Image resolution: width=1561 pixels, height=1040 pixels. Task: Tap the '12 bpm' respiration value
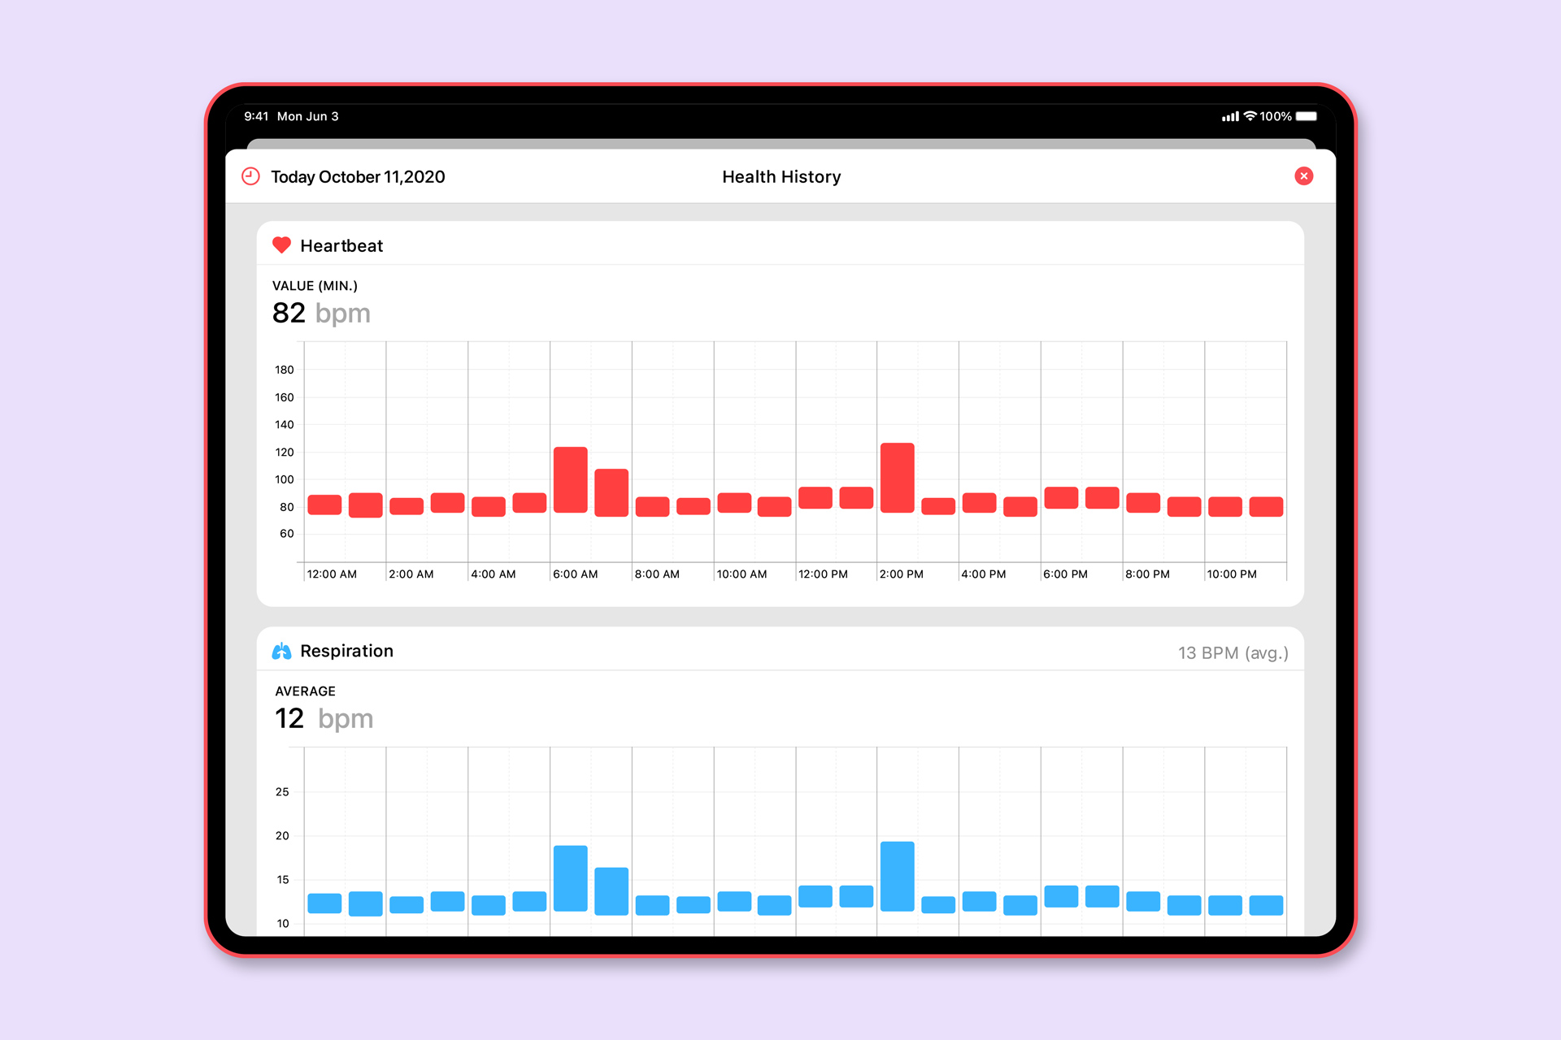tap(324, 718)
